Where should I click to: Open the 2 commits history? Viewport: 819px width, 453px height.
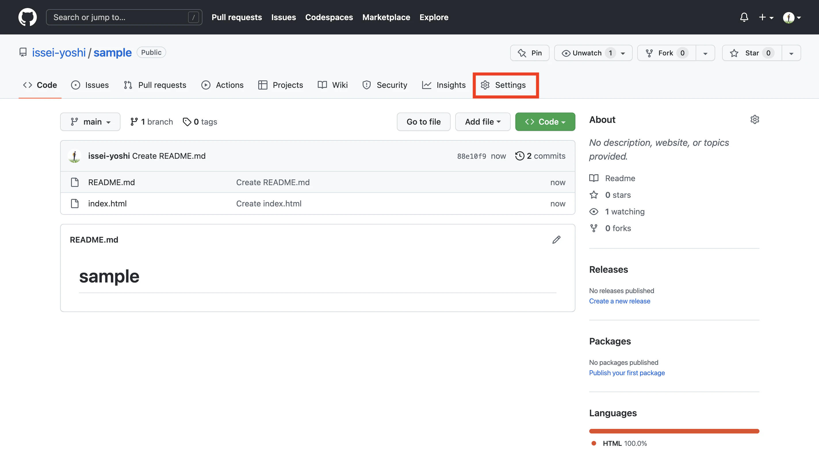pyautogui.click(x=541, y=156)
